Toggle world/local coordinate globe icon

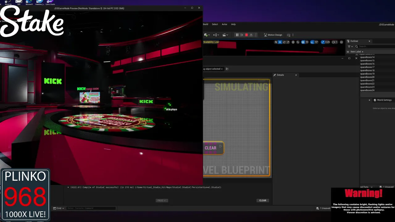(x=293, y=42)
